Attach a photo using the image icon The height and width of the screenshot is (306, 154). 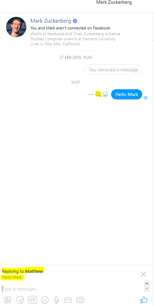[7, 300]
